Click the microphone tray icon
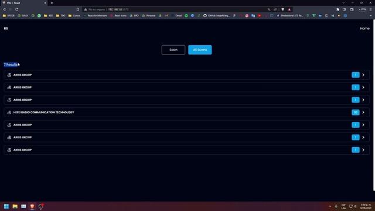Image resolution: width=375 pixels, height=211 pixels. coord(336,206)
